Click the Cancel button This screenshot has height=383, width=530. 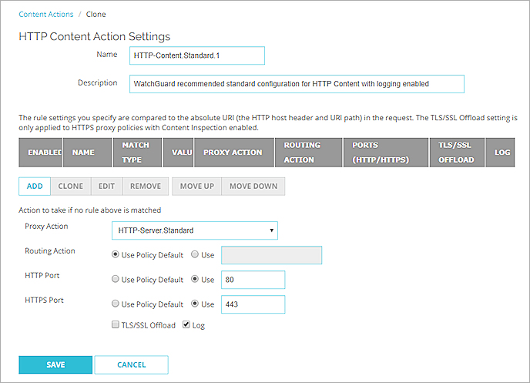point(132,365)
